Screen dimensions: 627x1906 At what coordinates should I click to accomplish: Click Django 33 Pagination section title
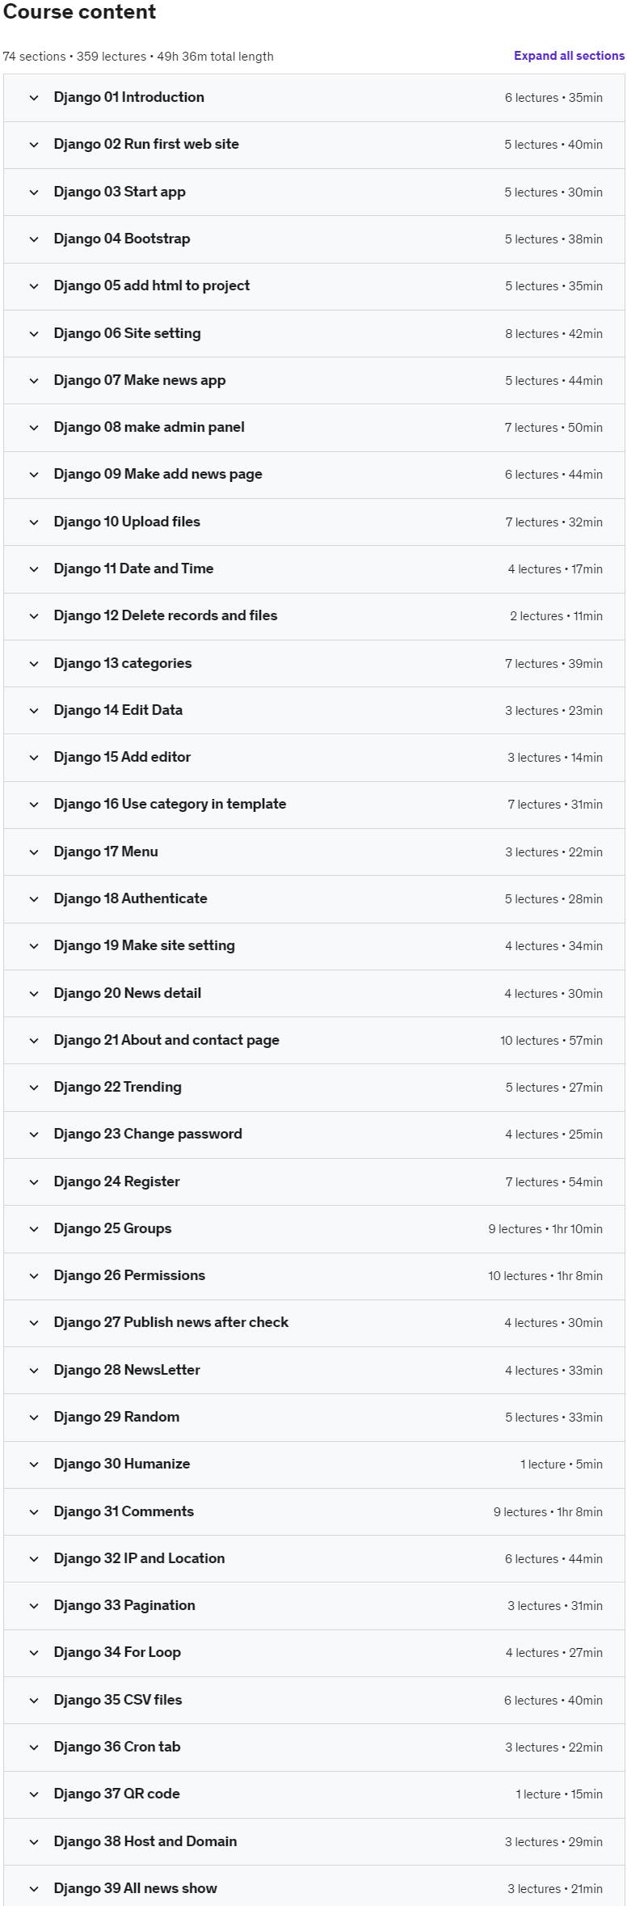click(x=124, y=1605)
